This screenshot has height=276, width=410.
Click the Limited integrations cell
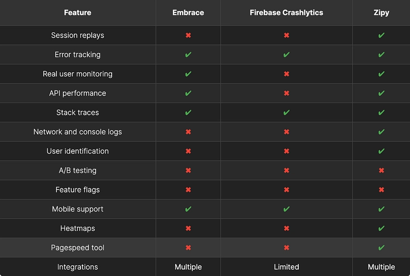[x=286, y=267]
